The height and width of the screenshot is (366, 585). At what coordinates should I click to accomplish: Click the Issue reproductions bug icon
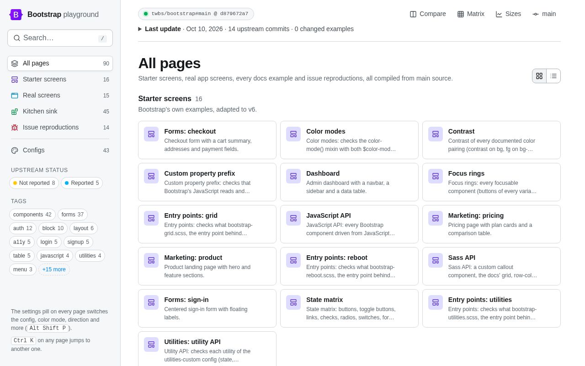click(15, 128)
